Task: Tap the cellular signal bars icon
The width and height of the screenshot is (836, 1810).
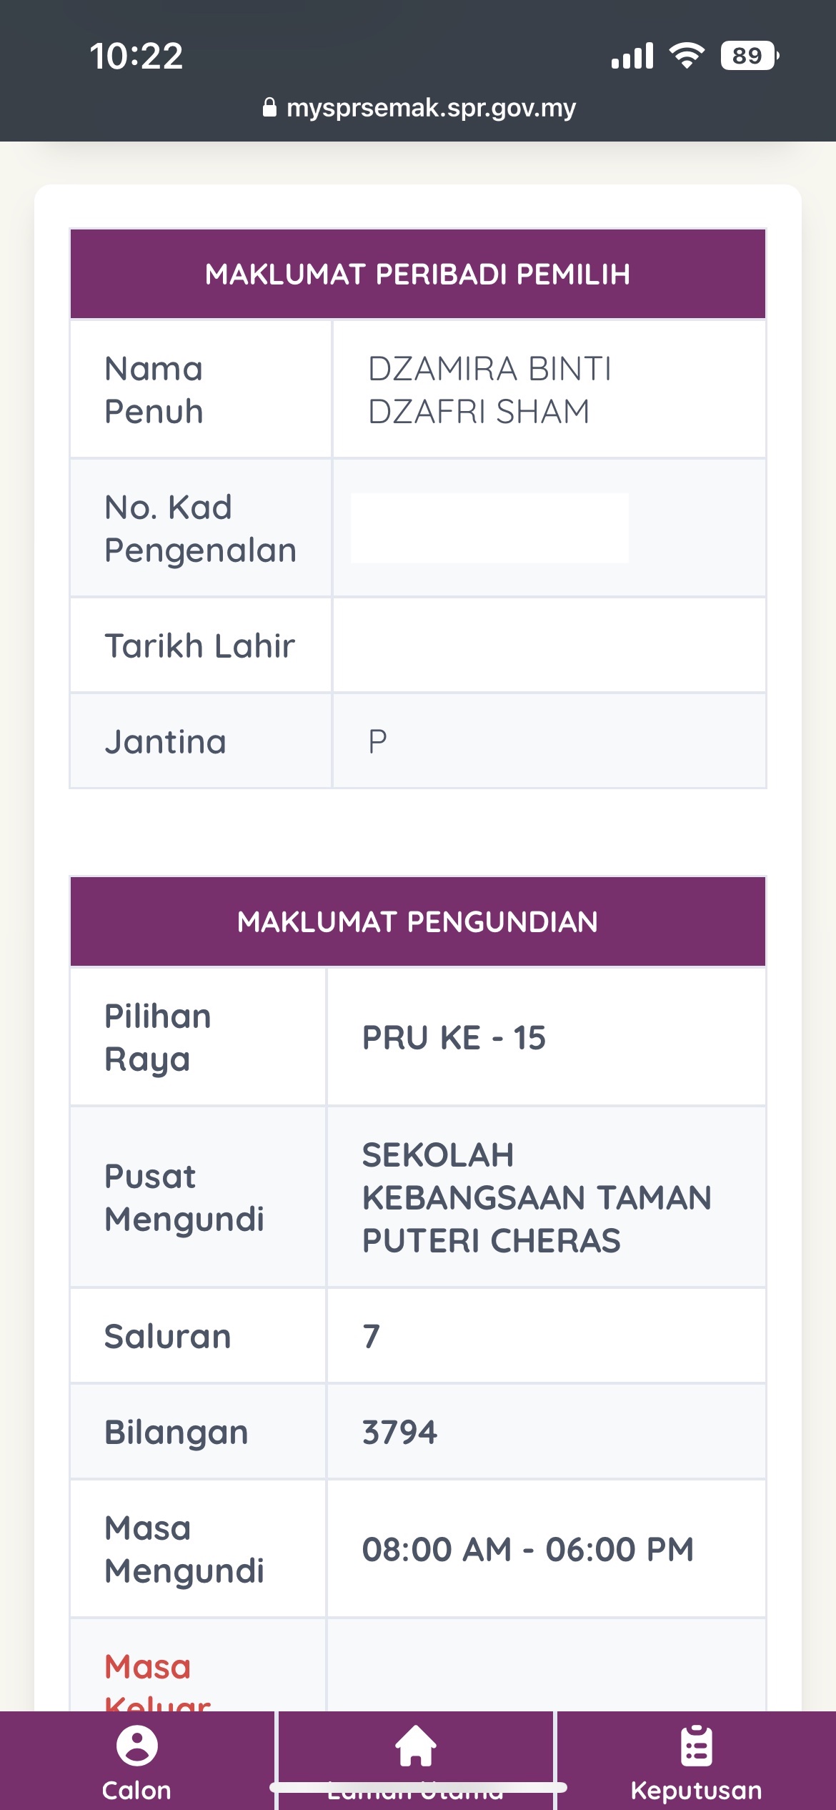Action: point(632,56)
